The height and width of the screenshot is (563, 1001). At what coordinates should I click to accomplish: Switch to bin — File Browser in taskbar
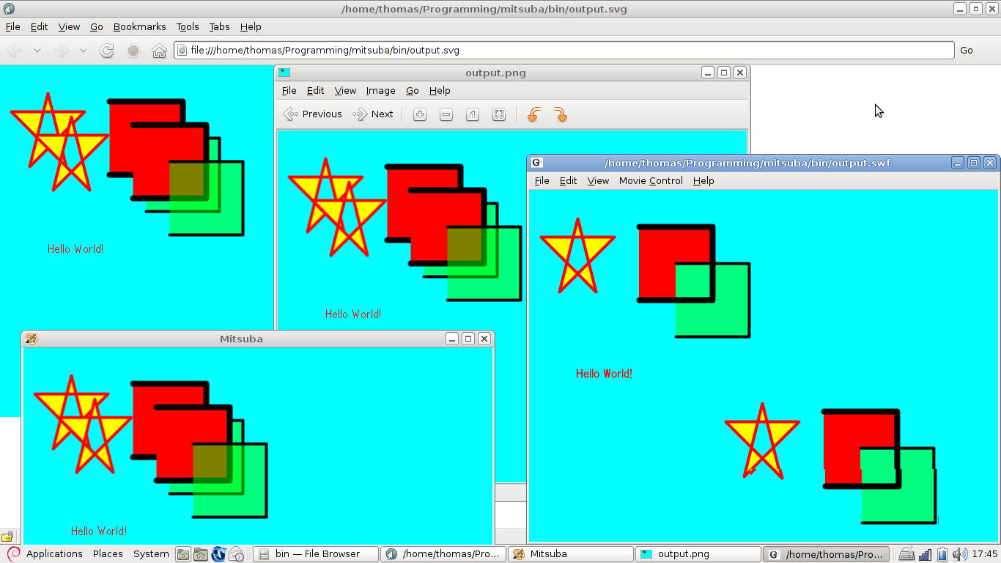[316, 554]
